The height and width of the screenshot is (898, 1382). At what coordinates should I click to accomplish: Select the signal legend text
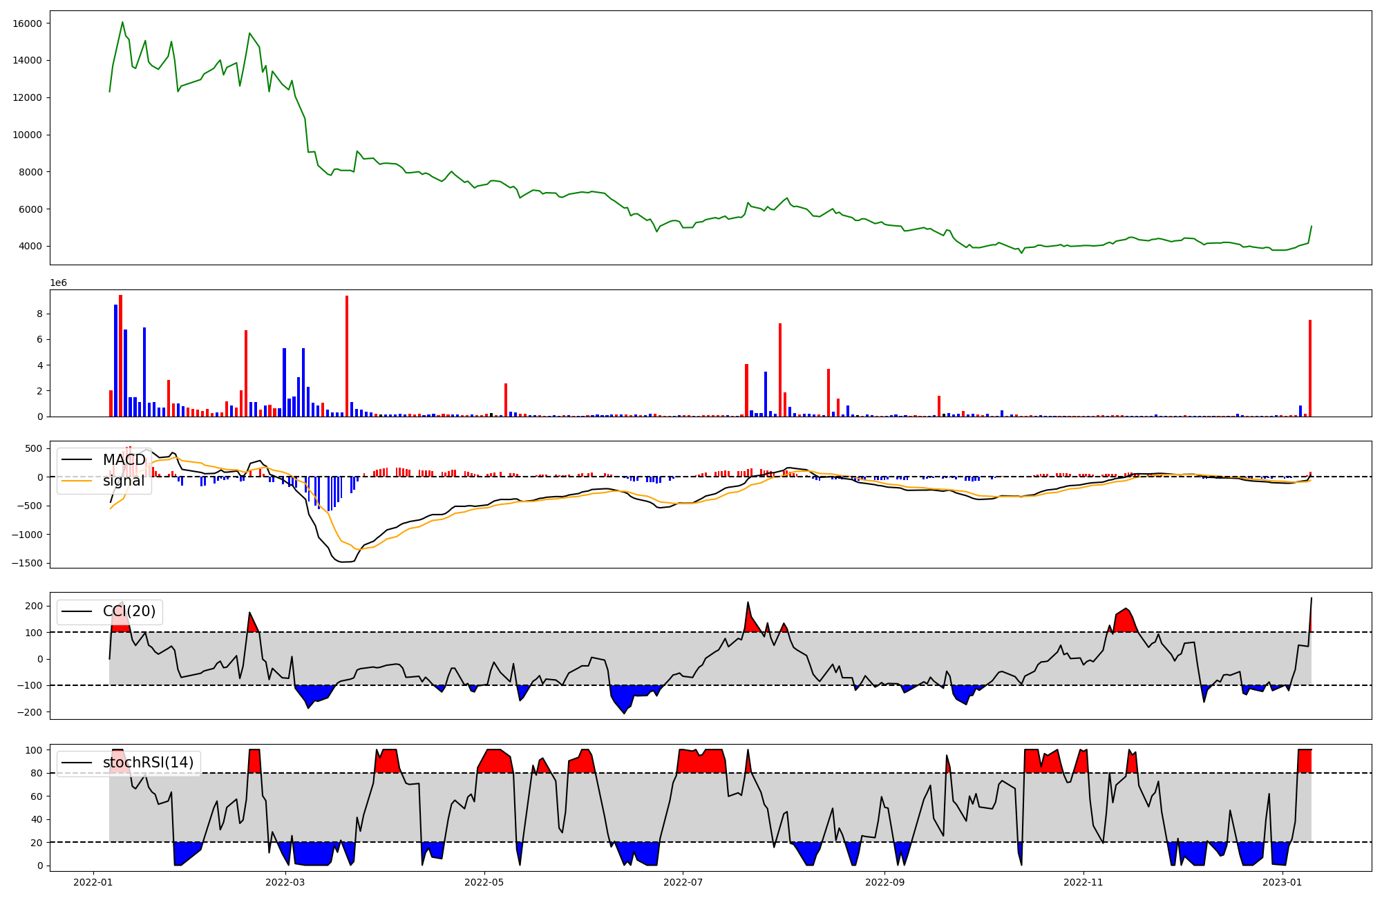[124, 481]
